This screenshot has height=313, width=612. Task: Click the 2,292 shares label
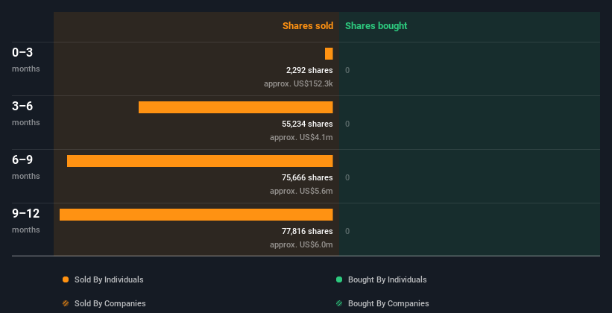coord(309,70)
